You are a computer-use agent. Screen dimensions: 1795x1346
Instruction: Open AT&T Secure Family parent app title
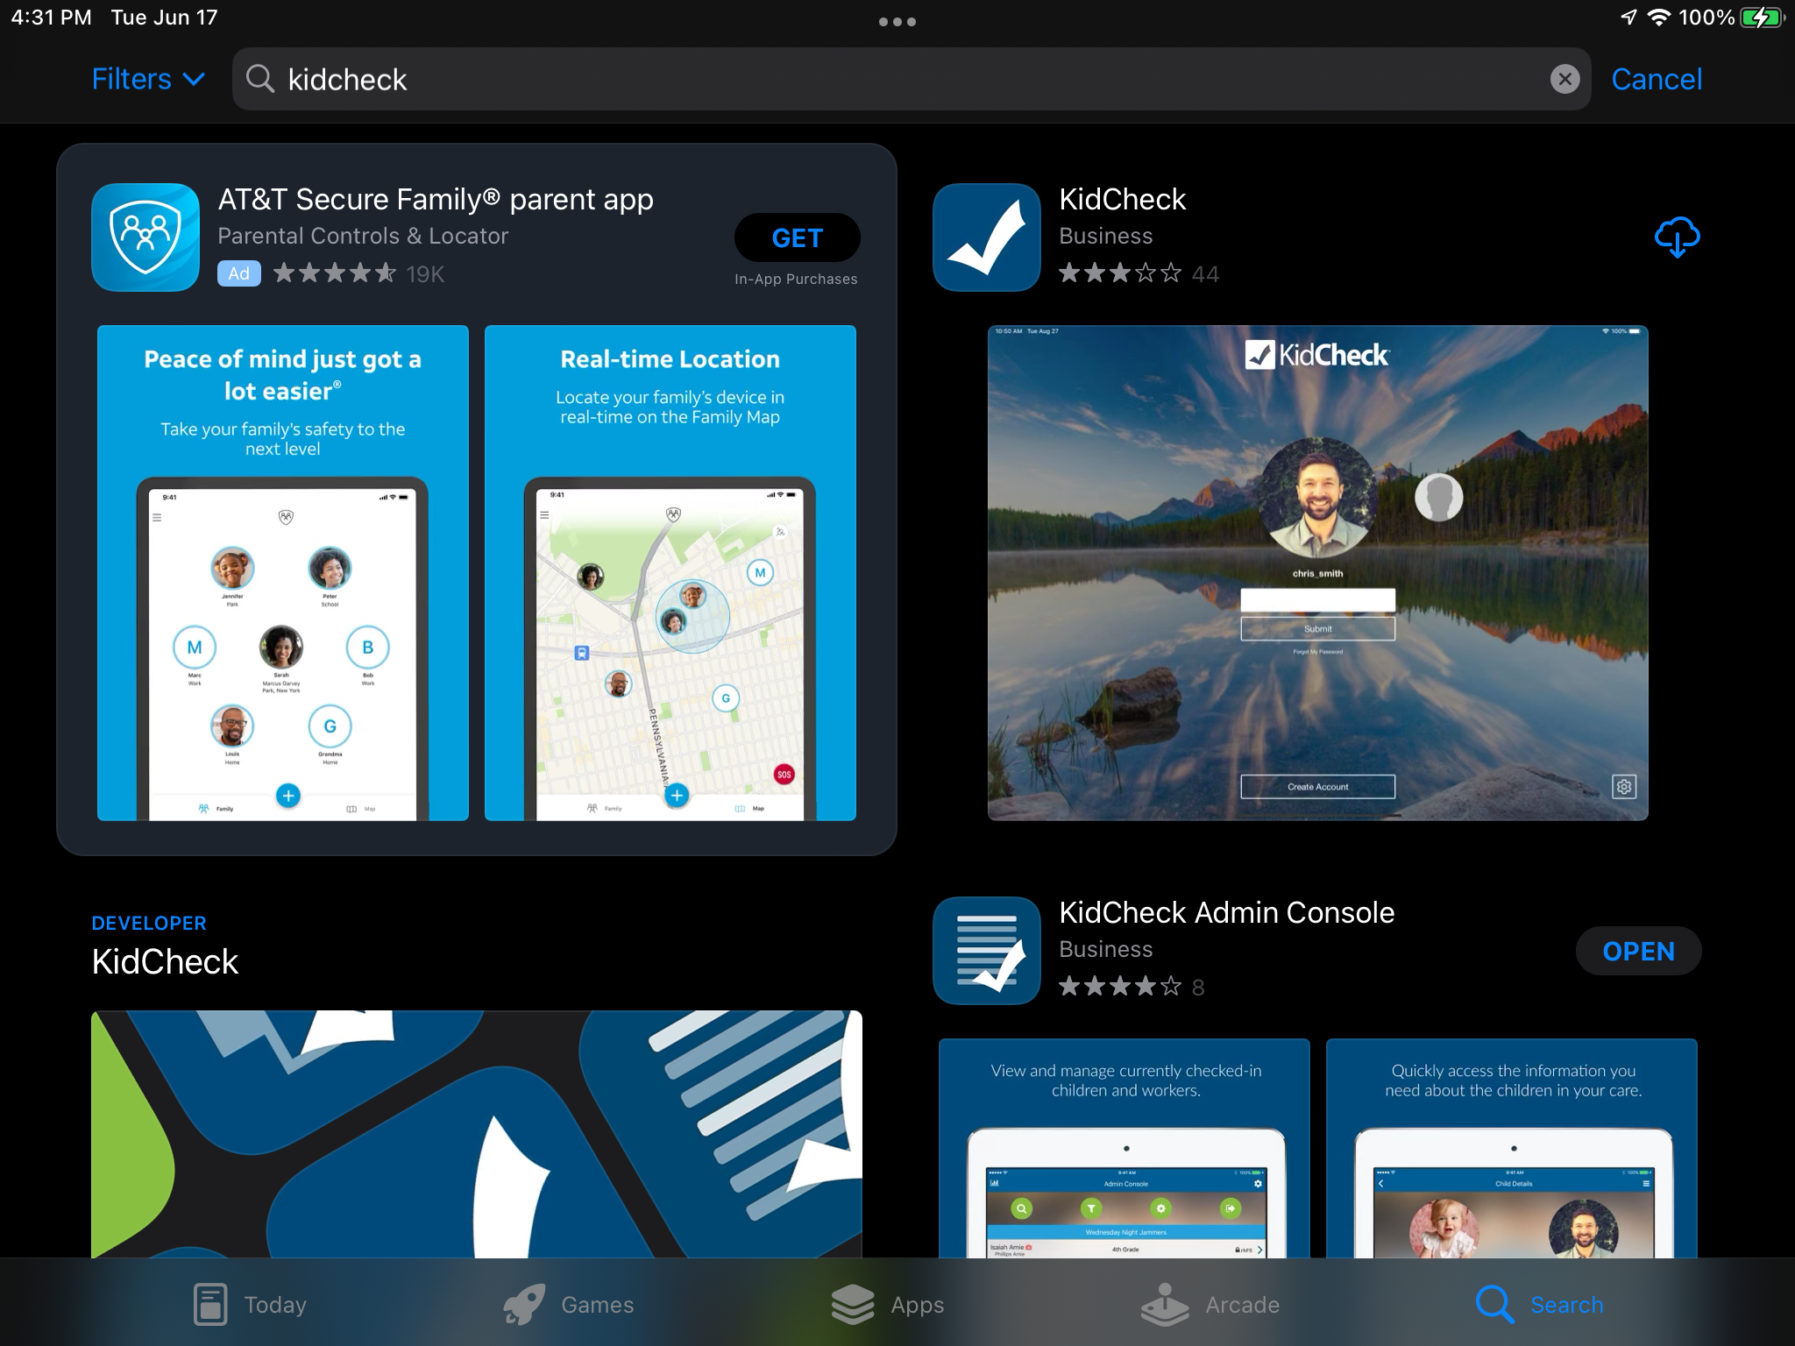[x=436, y=199]
